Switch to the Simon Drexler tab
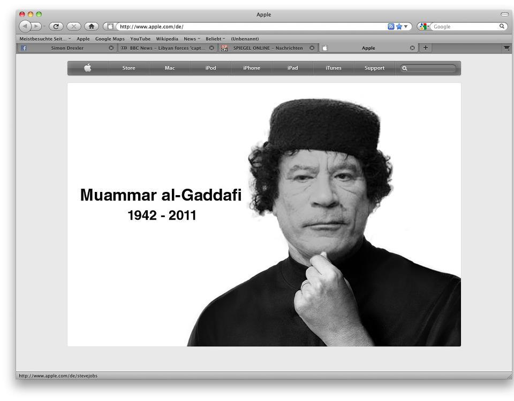 pyautogui.click(x=67, y=48)
